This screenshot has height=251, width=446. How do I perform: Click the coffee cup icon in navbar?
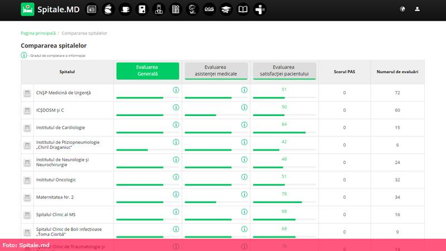click(125, 9)
